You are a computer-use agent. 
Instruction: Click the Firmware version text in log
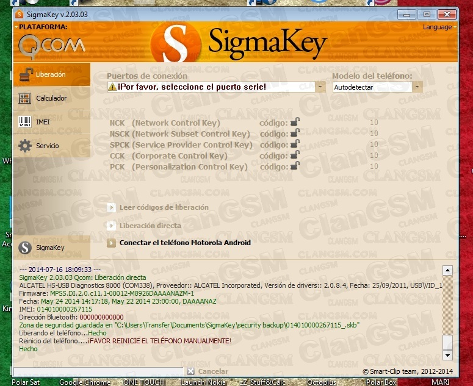click(x=122, y=293)
